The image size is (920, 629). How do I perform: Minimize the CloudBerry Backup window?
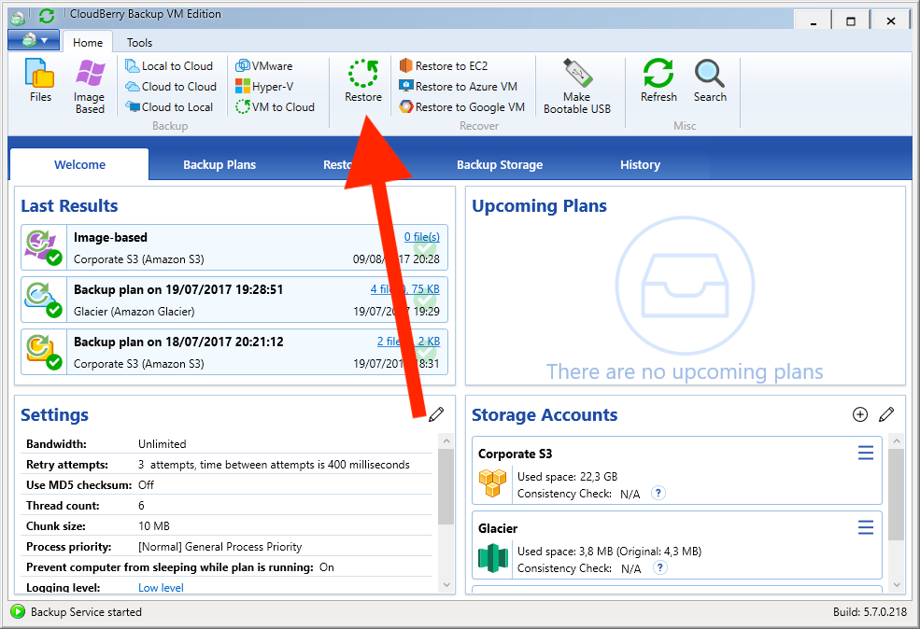click(x=814, y=21)
